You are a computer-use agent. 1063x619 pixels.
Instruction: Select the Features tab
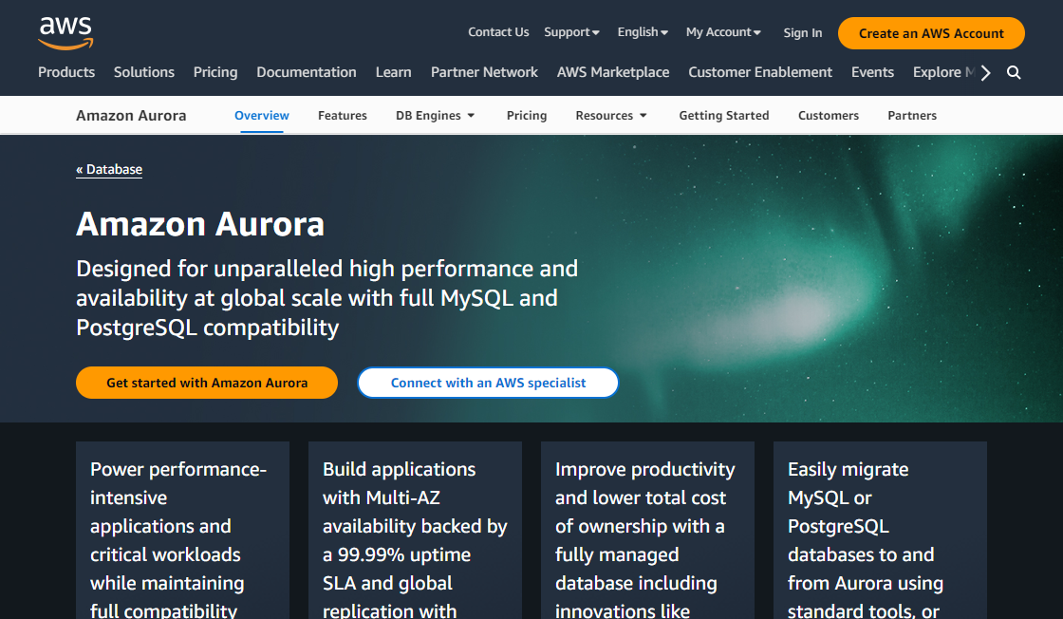tap(343, 115)
